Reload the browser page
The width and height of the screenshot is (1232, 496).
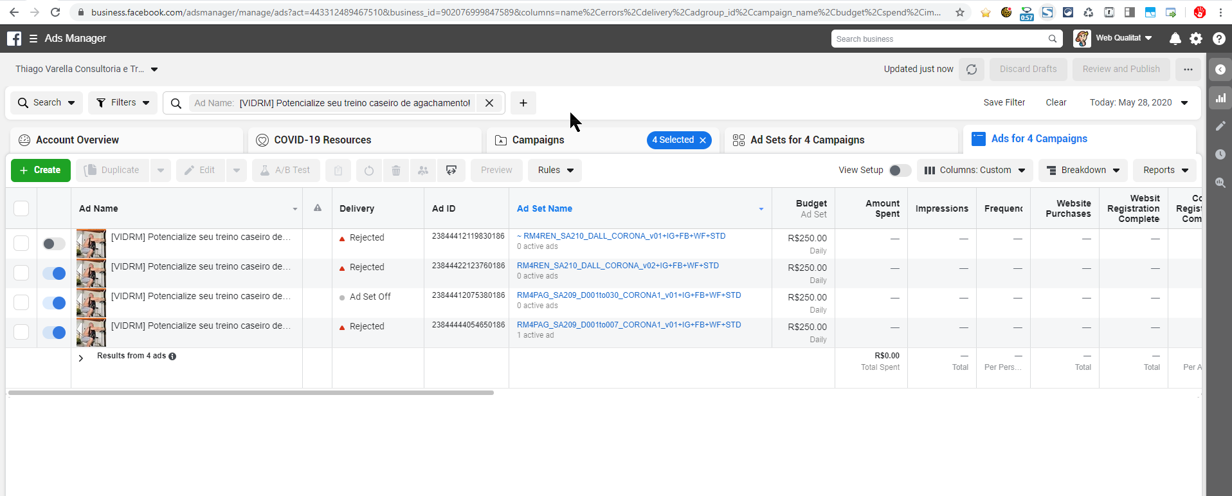point(55,12)
